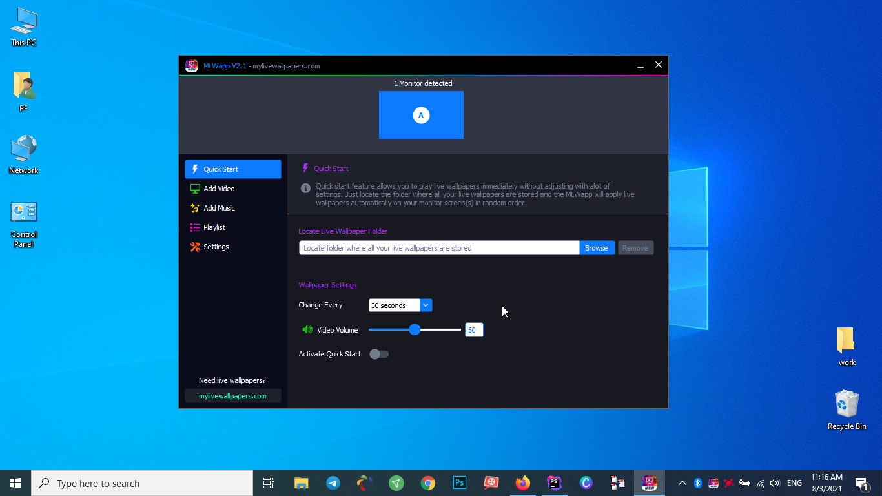
Task: Click the green video volume speaker icon
Action: coord(307,330)
